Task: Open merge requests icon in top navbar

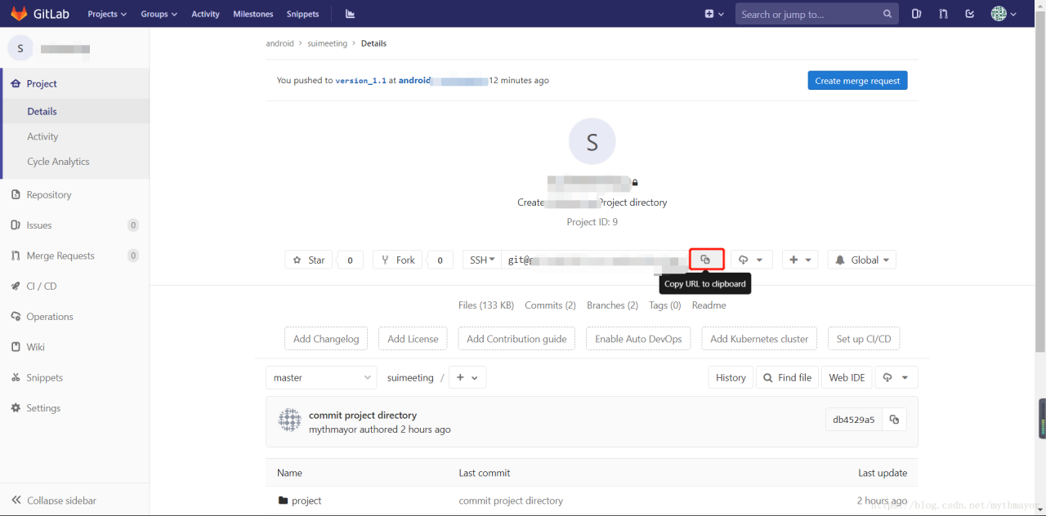Action: click(x=943, y=14)
